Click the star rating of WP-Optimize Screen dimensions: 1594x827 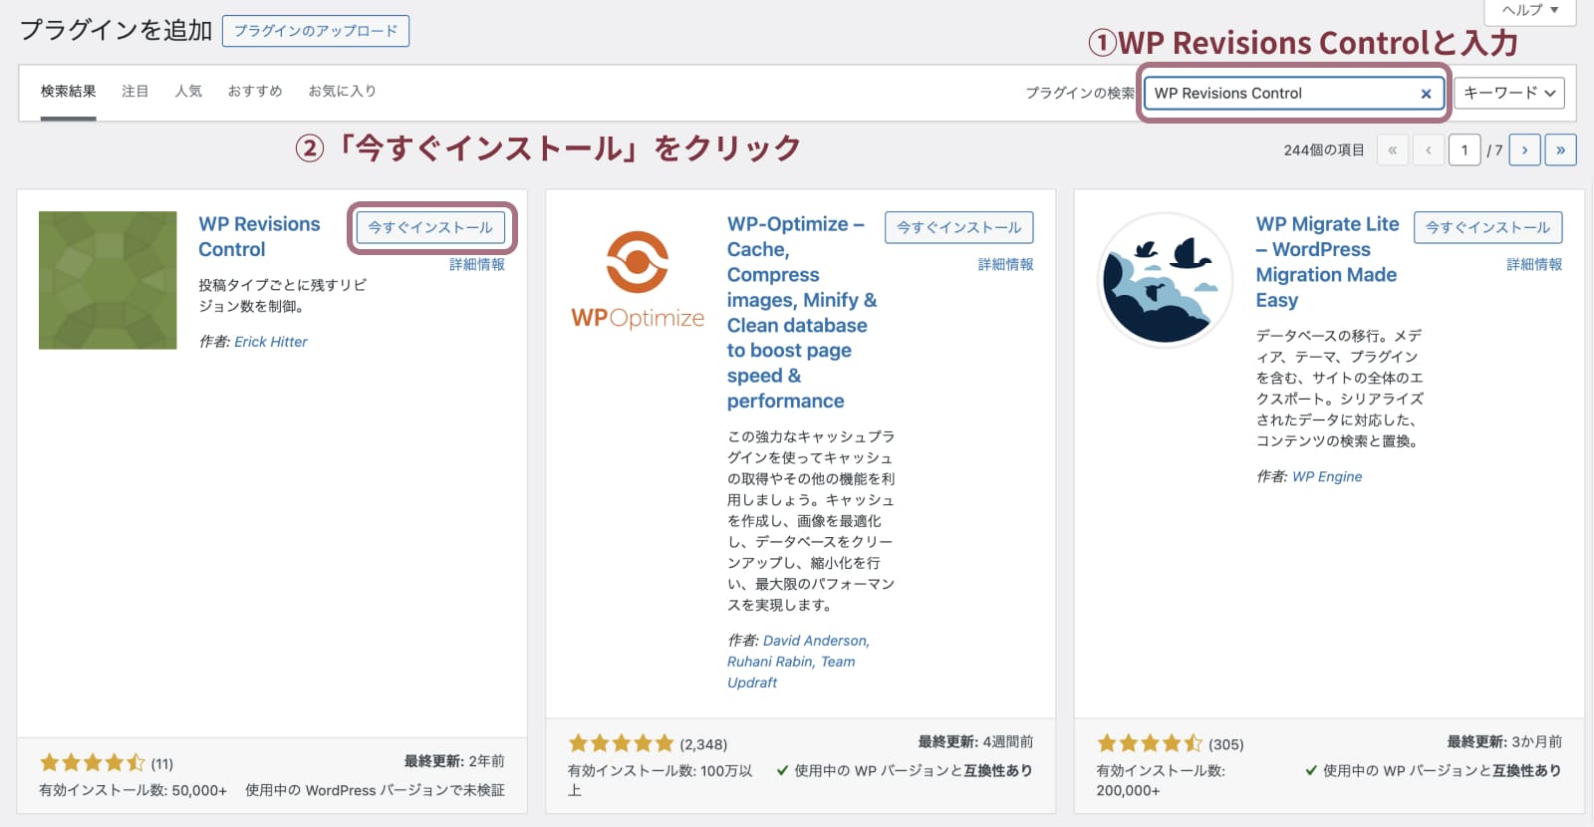(622, 743)
